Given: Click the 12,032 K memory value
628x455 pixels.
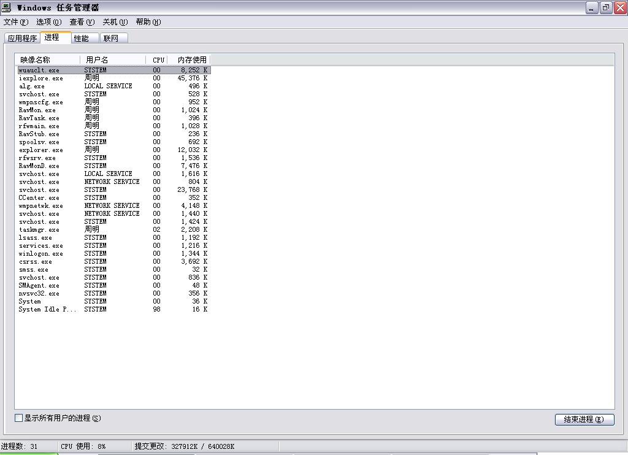Looking at the screenshot, I should tap(192, 150).
